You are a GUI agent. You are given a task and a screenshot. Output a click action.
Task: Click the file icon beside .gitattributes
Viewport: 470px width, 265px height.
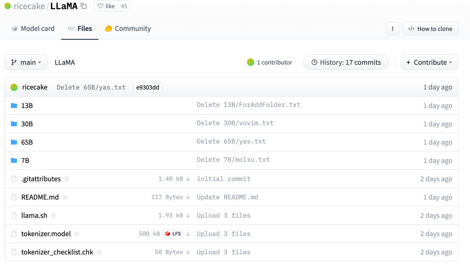click(x=14, y=179)
